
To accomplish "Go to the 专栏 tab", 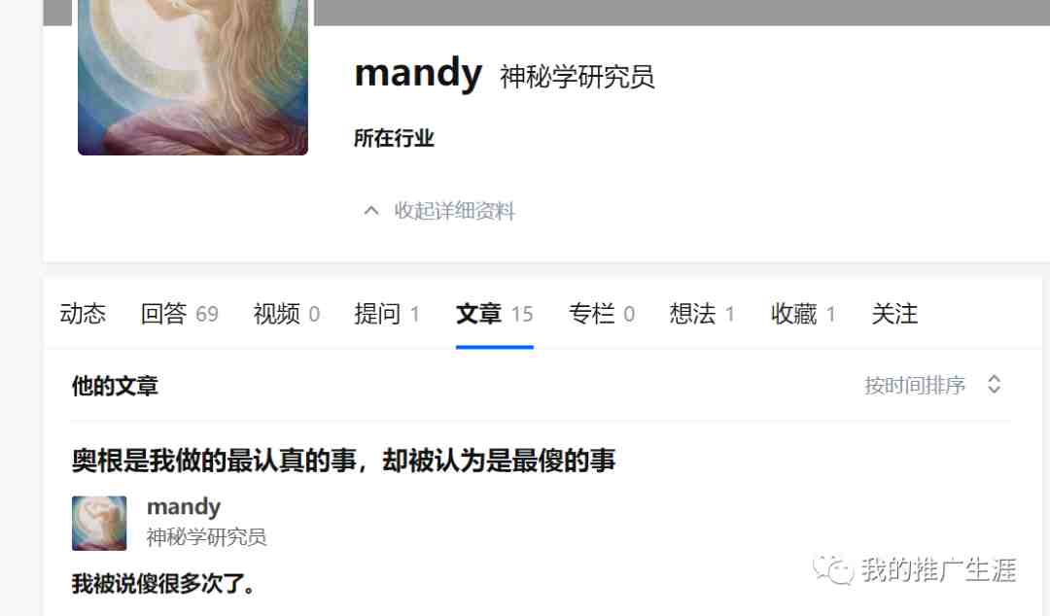I will coord(602,314).
